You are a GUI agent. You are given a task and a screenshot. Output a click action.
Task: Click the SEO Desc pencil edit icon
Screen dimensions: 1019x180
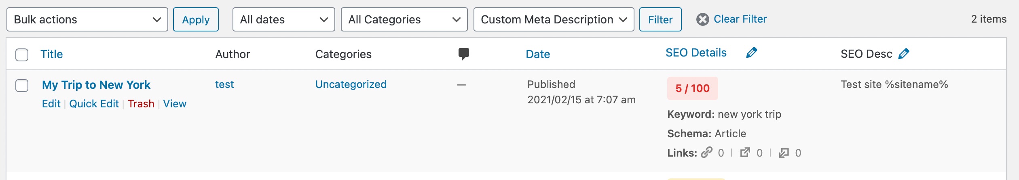[x=903, y=54]
